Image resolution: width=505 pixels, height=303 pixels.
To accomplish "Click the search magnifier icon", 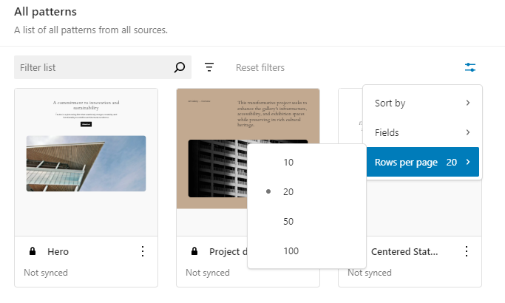I will [x=179, y=67].
